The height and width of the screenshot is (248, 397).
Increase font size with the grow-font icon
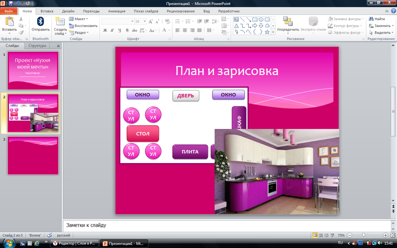point(151,21)
